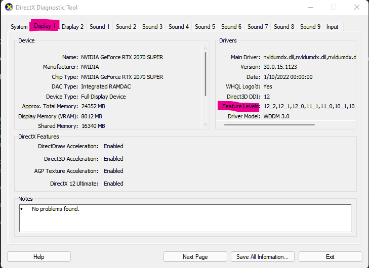Click the Direct3D DDI value 12
Image resolution: width=369 pixels, height=268 pixels.
point(267,97)
